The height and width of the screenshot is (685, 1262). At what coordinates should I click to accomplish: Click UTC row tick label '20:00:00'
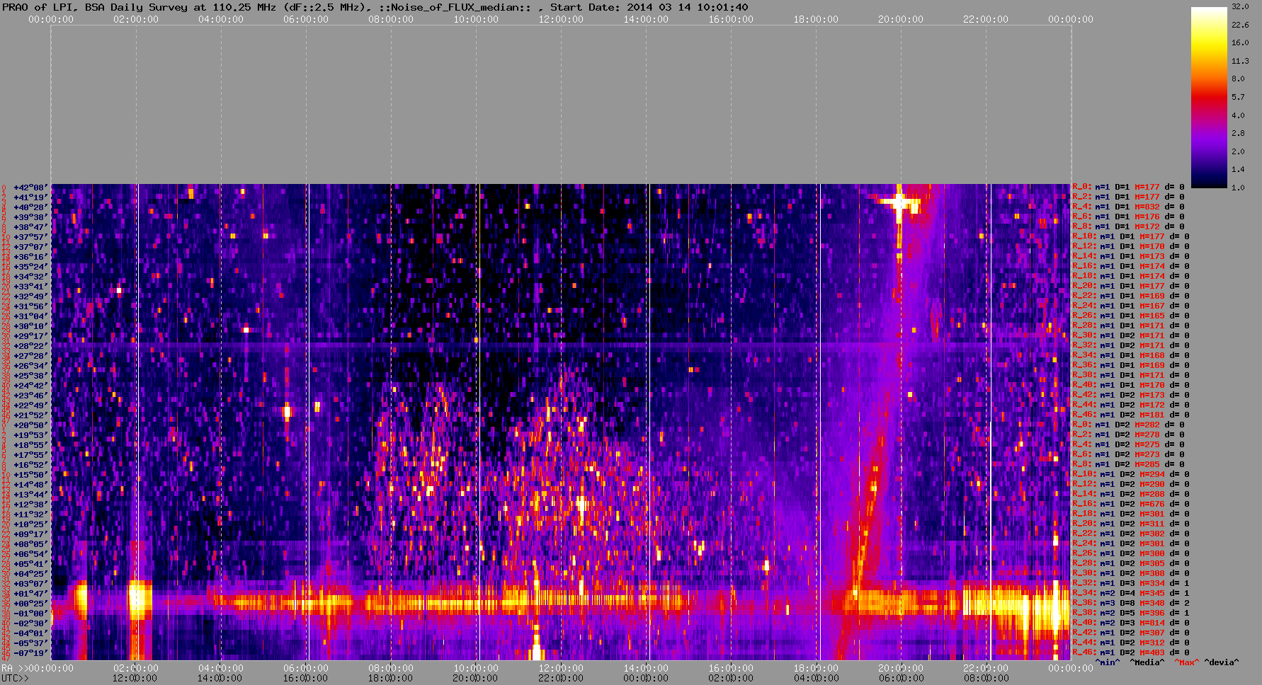coord(476,678)
